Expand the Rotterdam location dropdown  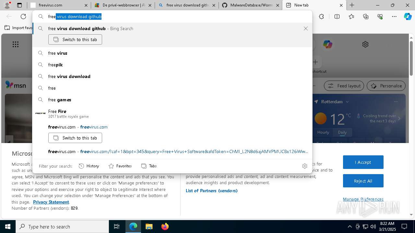click(347, 102)
